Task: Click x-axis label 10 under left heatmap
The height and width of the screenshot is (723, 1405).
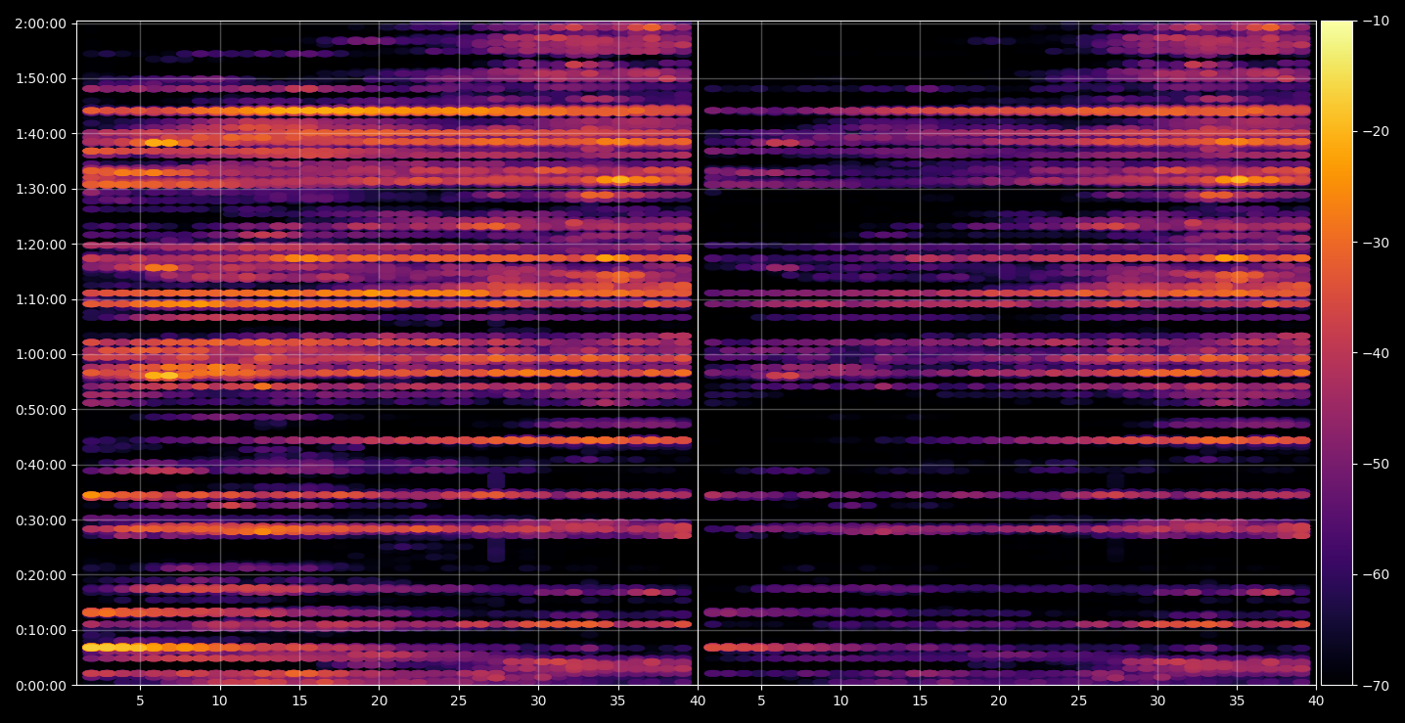Action: click(x=220, y=701)
